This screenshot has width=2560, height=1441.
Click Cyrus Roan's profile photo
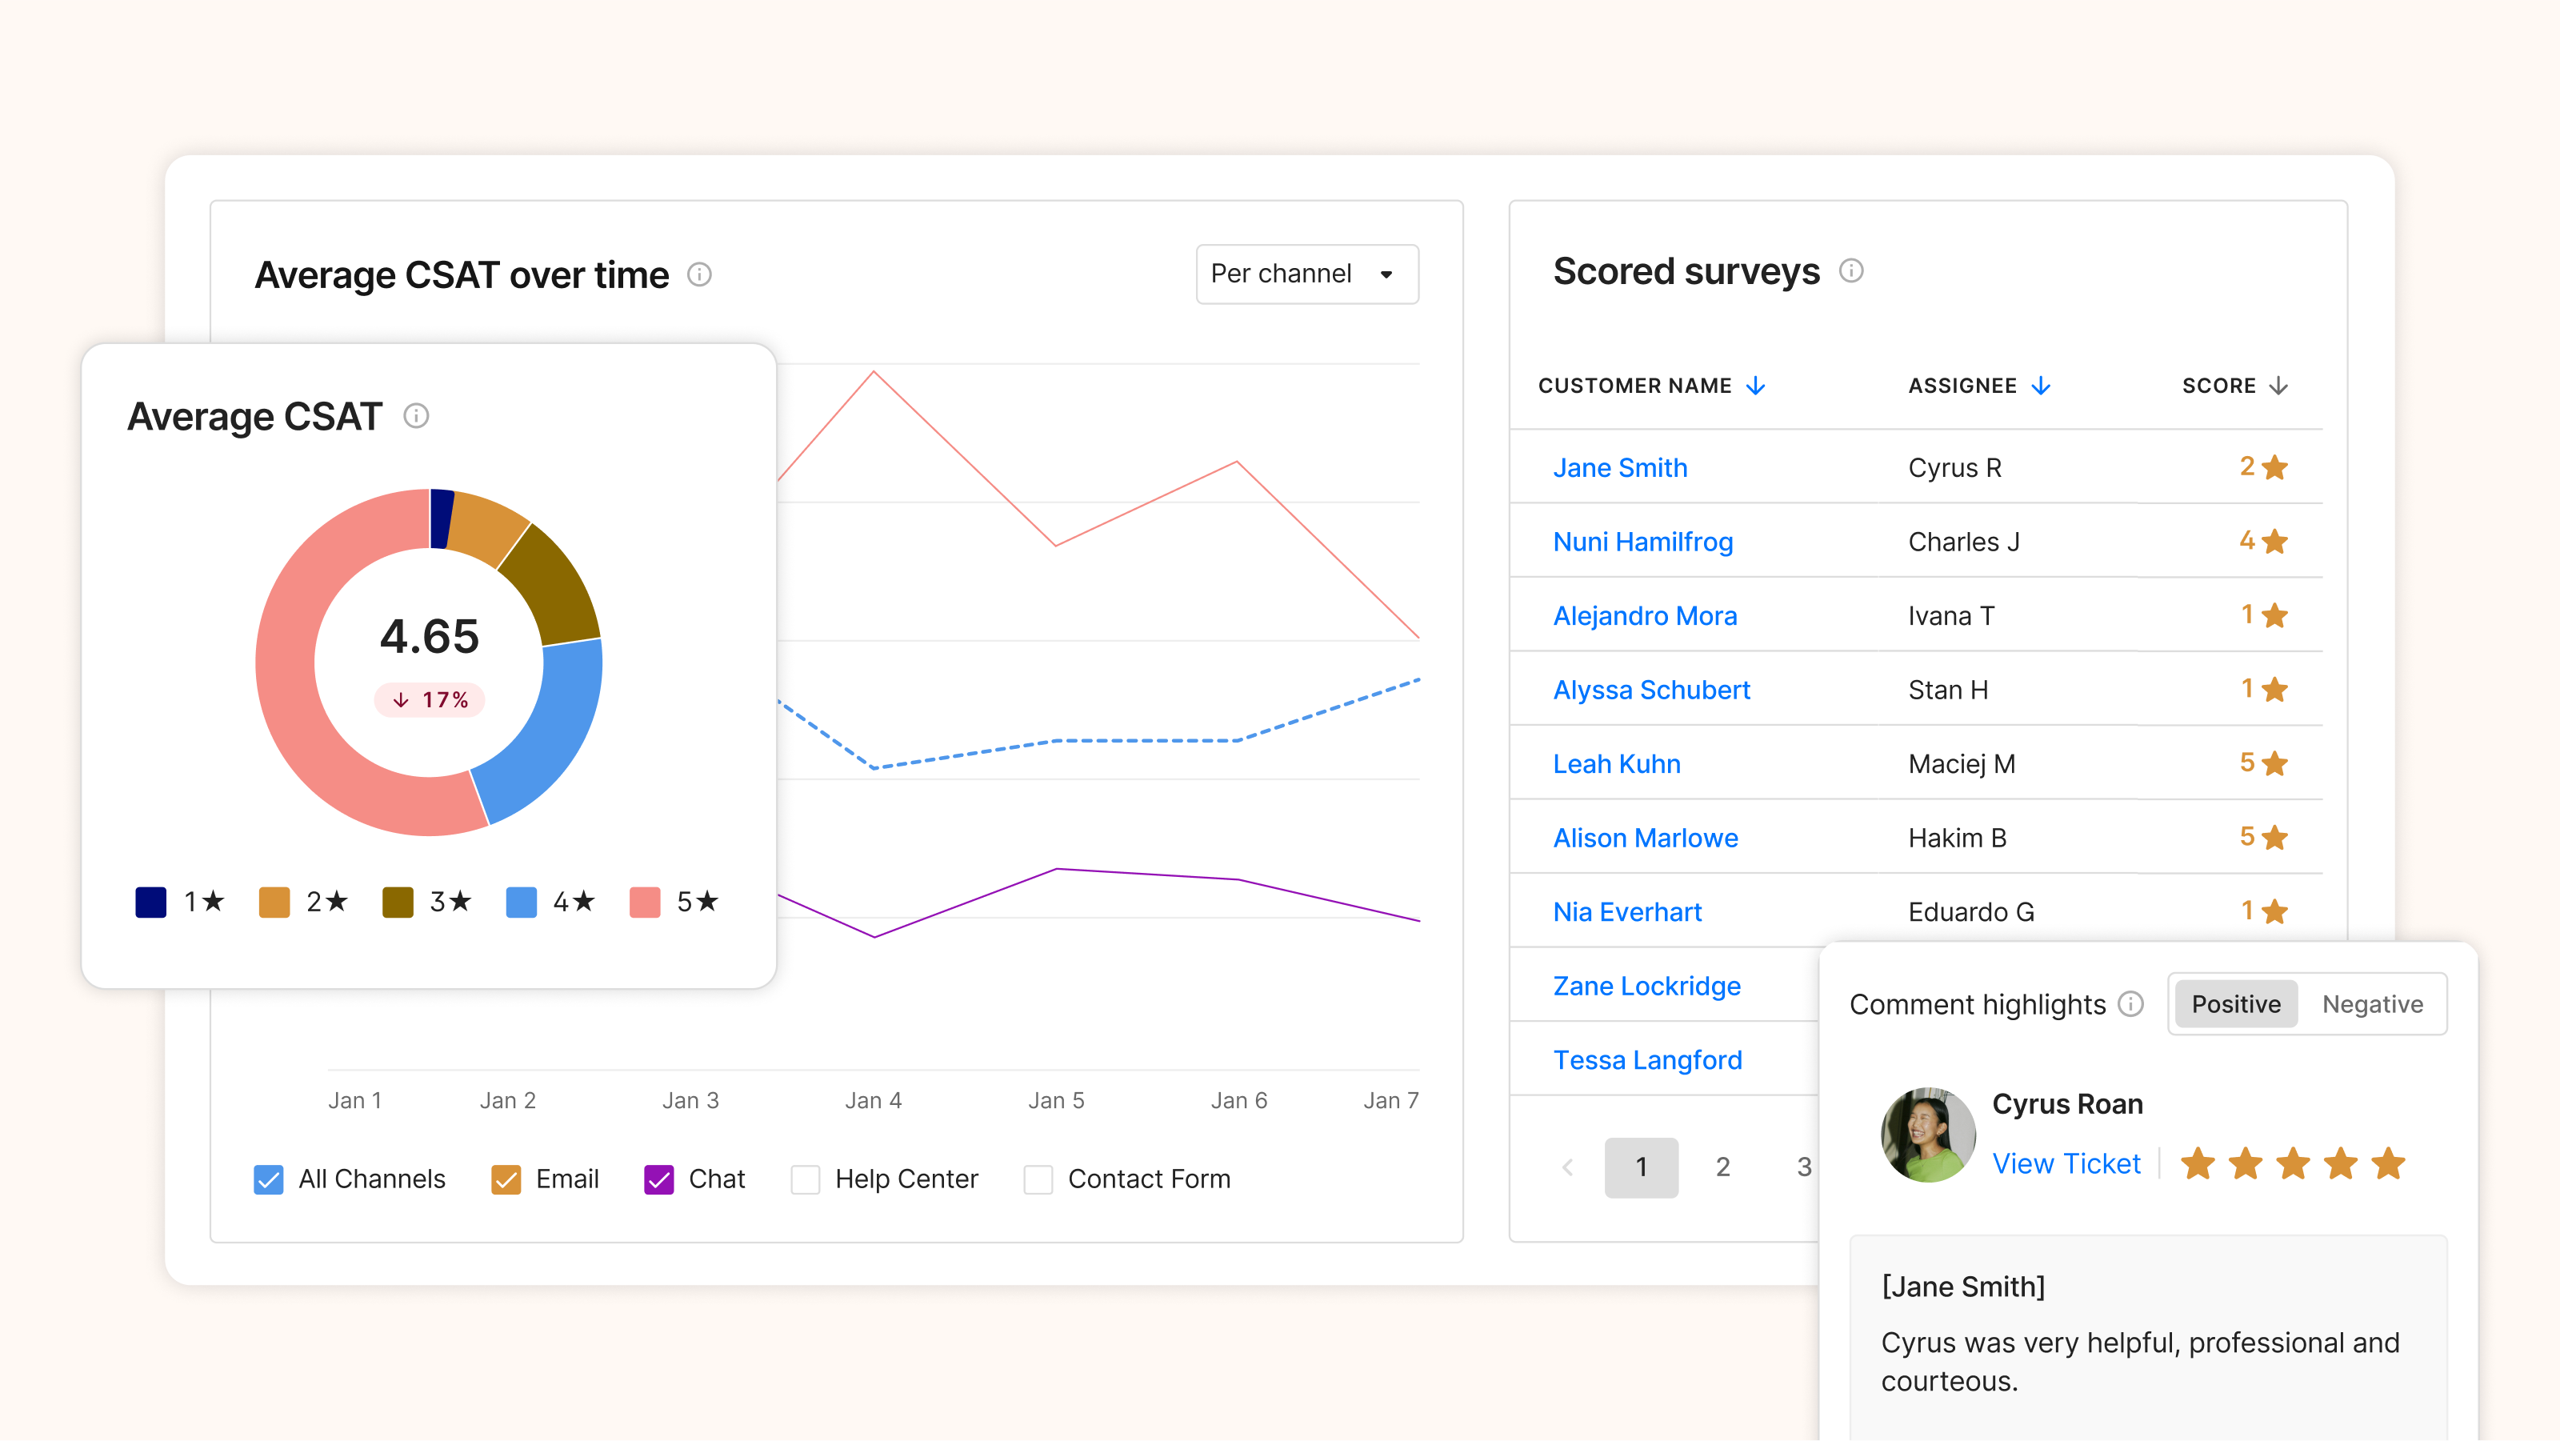pyautogui.click(x=1927, y=1134)
